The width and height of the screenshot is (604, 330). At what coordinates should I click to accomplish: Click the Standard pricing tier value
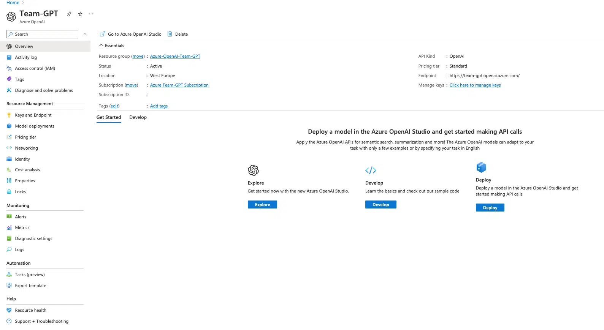[458, 66]
